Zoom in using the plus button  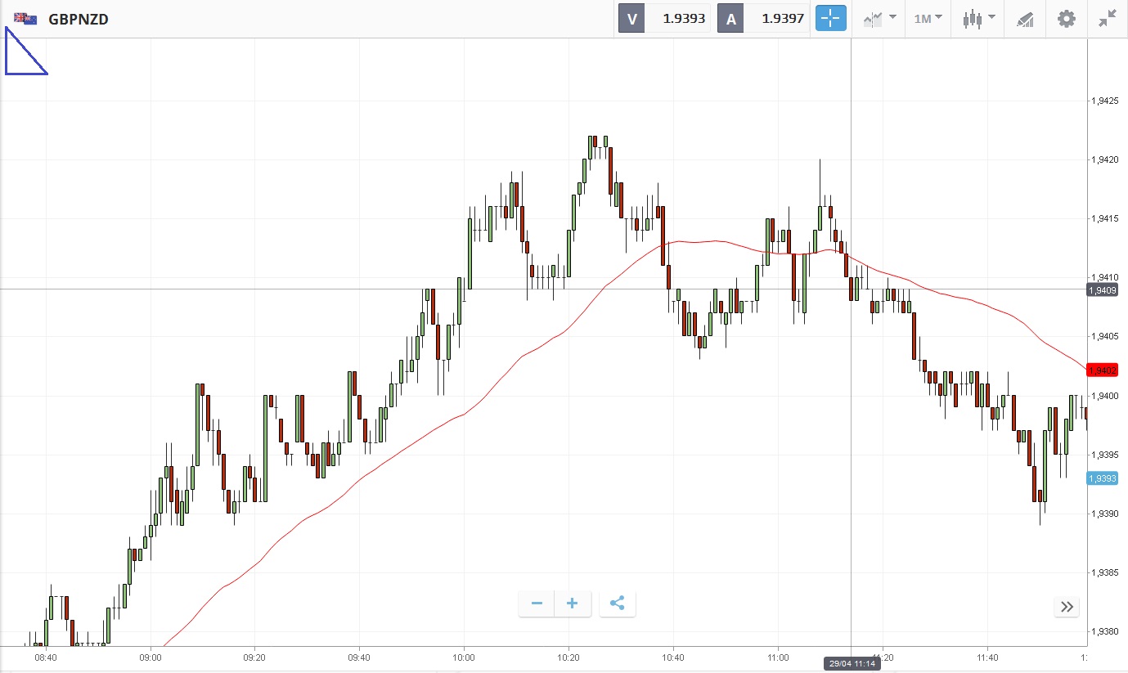coord(573,604)
